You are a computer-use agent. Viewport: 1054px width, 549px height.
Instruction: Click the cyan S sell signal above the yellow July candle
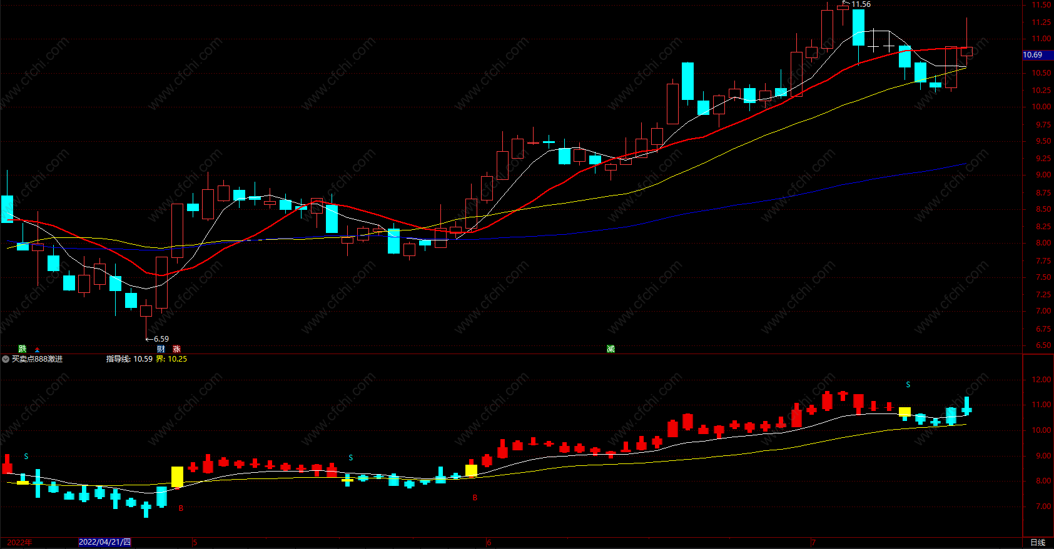[x=908, y=385]
